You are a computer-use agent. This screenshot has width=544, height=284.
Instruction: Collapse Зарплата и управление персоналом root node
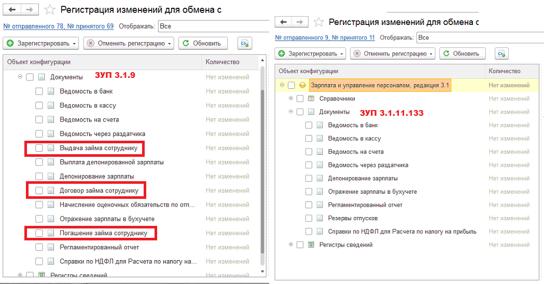pyautogui.click(x=282, y=85)
